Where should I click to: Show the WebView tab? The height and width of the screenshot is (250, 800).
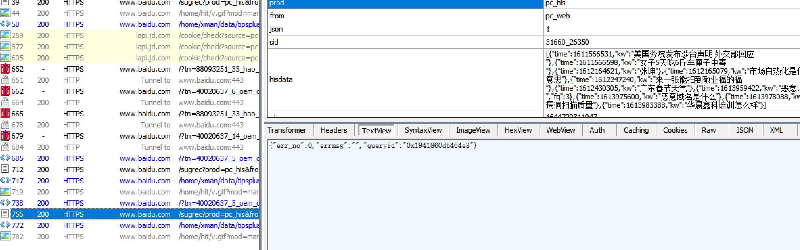560,130
